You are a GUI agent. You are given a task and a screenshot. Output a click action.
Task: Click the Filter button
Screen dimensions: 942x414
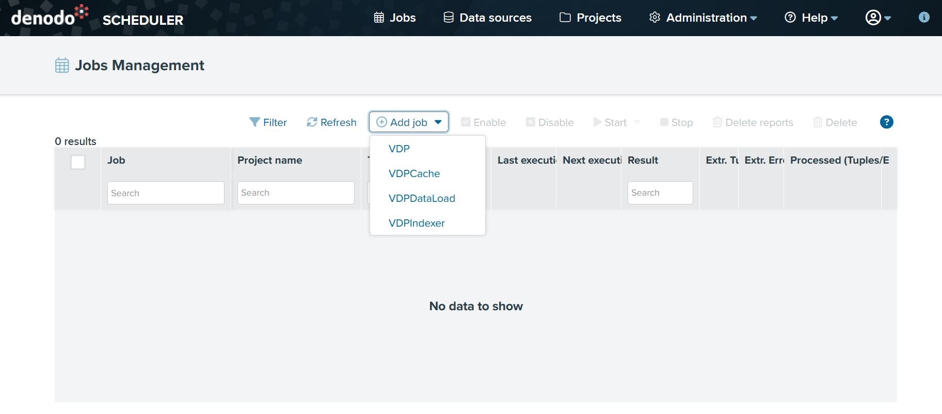click(268, 122)
